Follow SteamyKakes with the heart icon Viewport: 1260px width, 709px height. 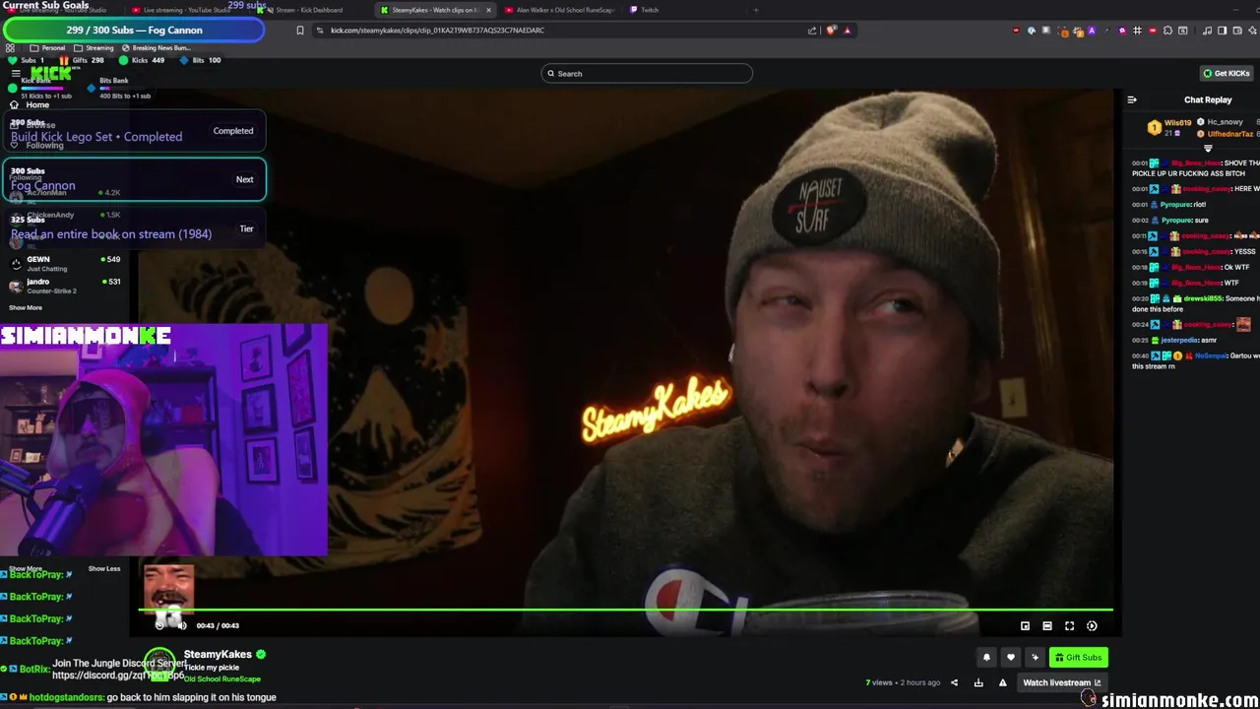coord(1010,657)
